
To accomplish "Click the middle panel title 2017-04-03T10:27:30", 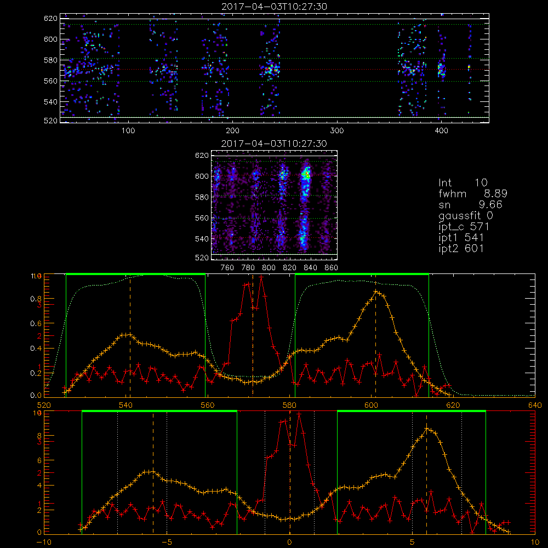I will [x=274, y=144].
